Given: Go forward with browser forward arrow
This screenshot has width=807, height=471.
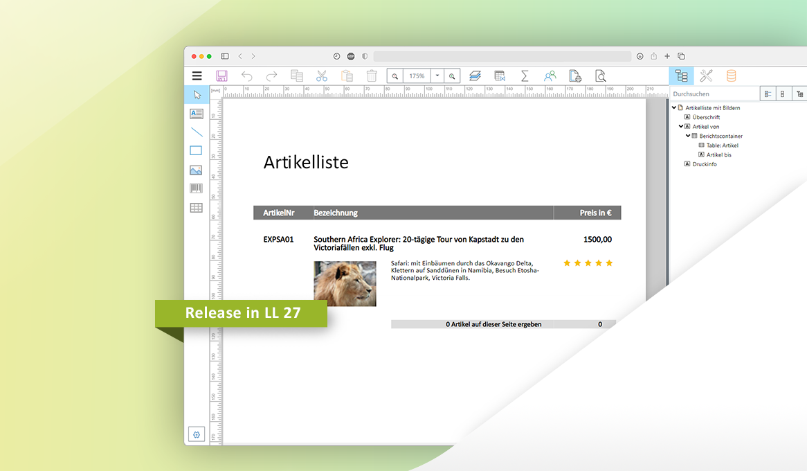Looking at the screenshot, I should click(253, 56).
